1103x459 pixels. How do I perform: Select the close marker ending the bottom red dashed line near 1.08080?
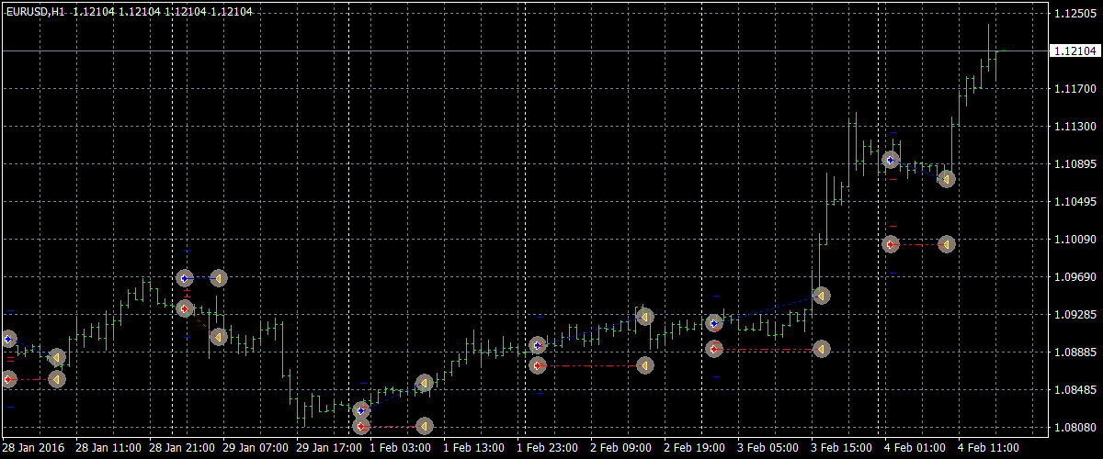424,426
